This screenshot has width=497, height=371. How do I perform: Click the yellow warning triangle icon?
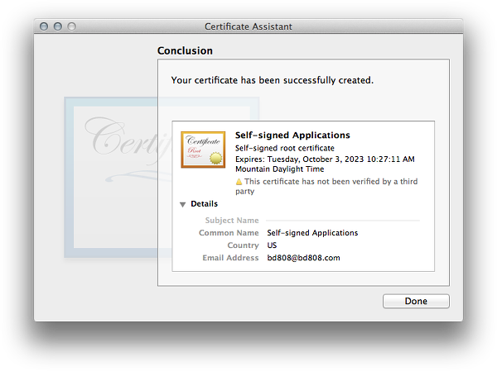(x=239, y=181)
